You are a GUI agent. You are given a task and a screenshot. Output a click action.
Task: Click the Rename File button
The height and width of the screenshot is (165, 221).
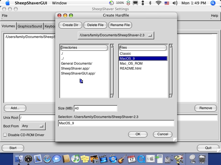pyautogui.click(x=120, y=25)
